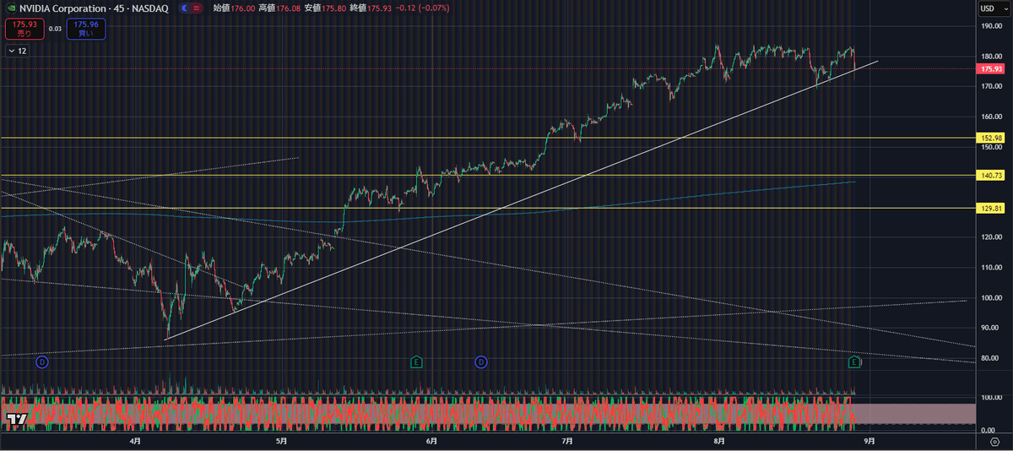
Task: Click the 160.00 price axis label
Action: (992, 117)
